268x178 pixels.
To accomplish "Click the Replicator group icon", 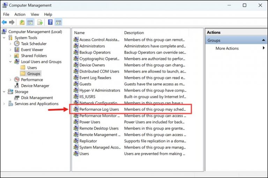I will [76, 141].
